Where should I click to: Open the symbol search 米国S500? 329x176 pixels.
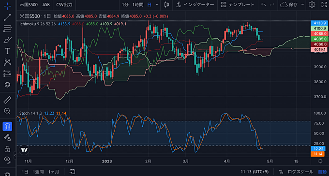click(29, 5)
